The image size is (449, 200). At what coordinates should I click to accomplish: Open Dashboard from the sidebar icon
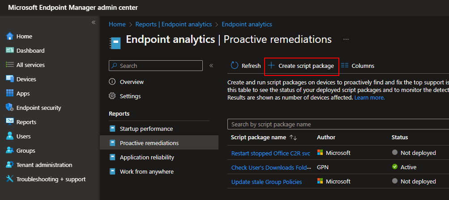pos(10,50)
